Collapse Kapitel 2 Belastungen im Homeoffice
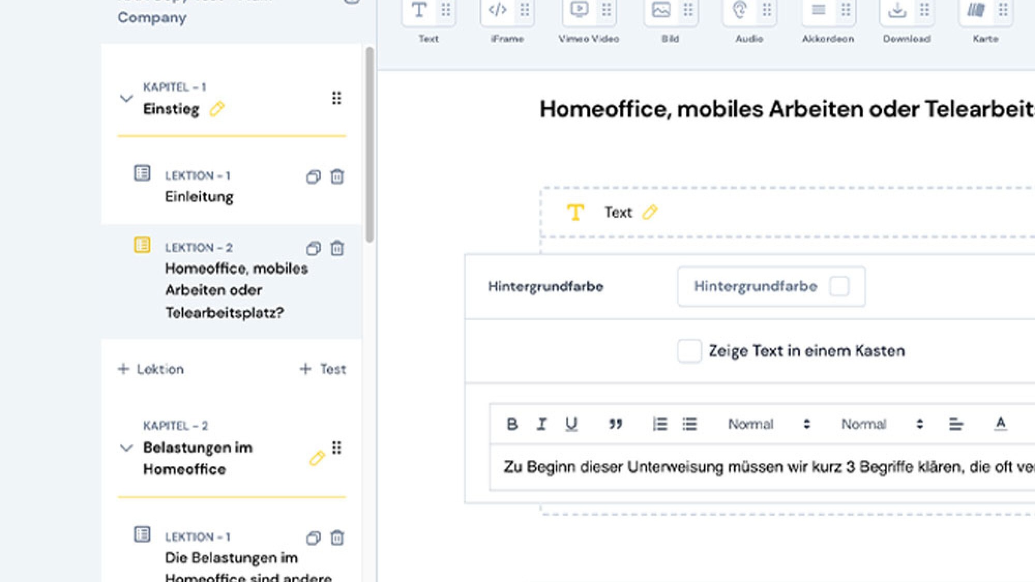 (126, 449)
